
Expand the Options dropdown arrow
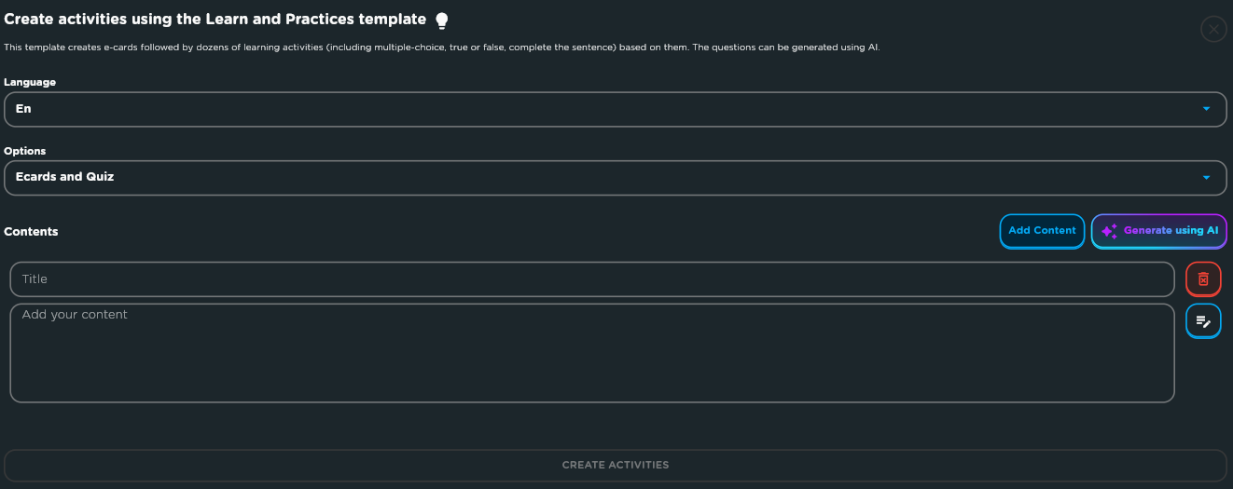[x=1206, y=177]
